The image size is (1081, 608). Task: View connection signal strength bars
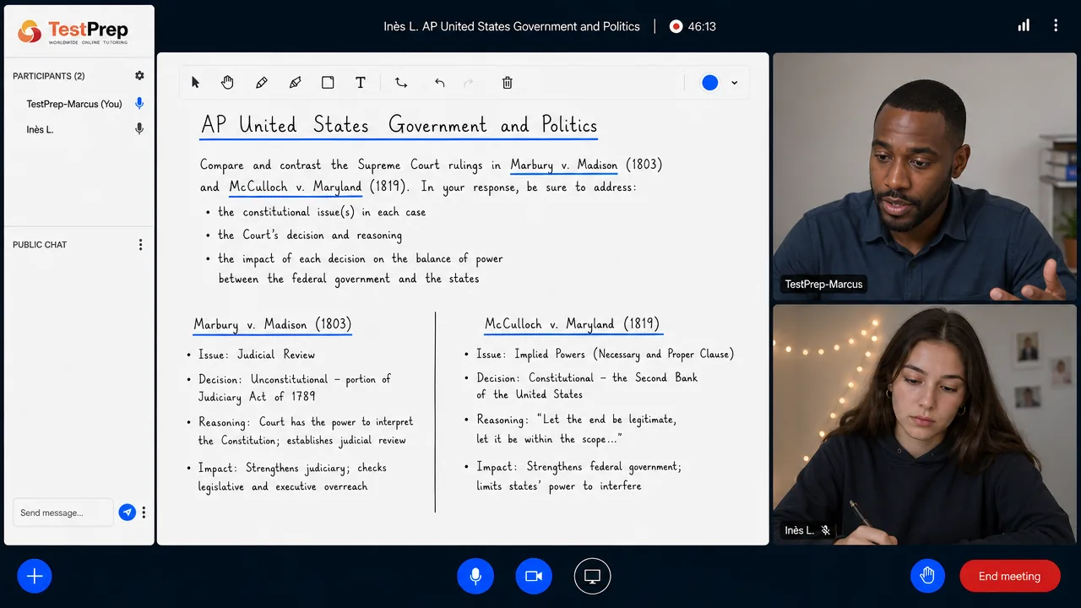coord(1024,25)
